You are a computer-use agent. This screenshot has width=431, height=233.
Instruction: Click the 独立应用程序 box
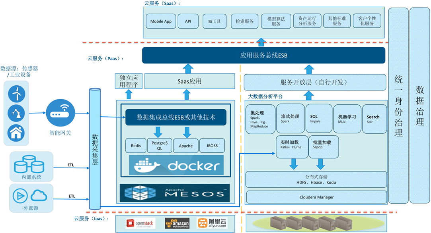tap(129, 81)
